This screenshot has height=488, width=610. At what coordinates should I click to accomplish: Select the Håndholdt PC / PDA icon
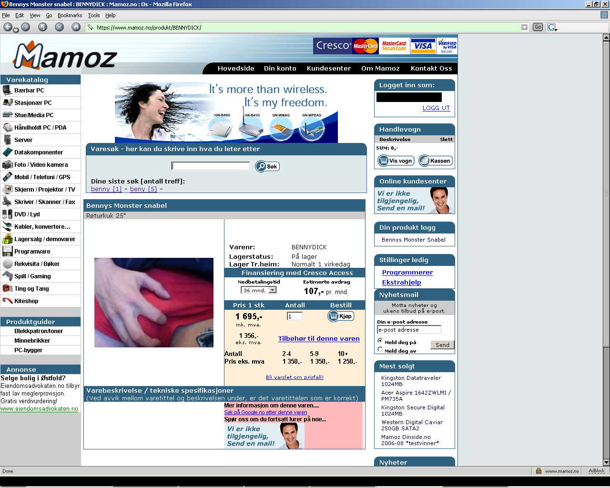point(7,127)
